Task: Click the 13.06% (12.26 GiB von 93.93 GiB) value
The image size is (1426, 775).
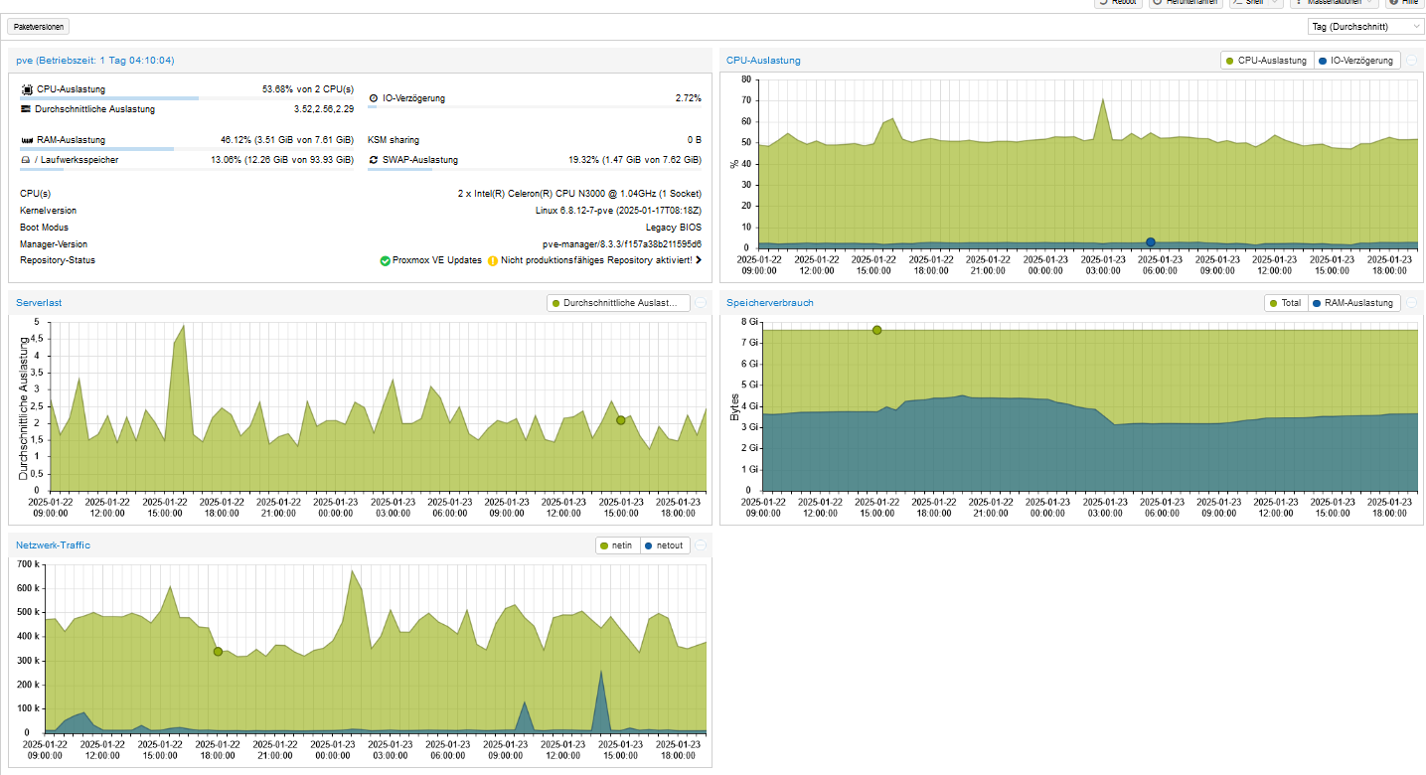Action: tap(282, 159)
